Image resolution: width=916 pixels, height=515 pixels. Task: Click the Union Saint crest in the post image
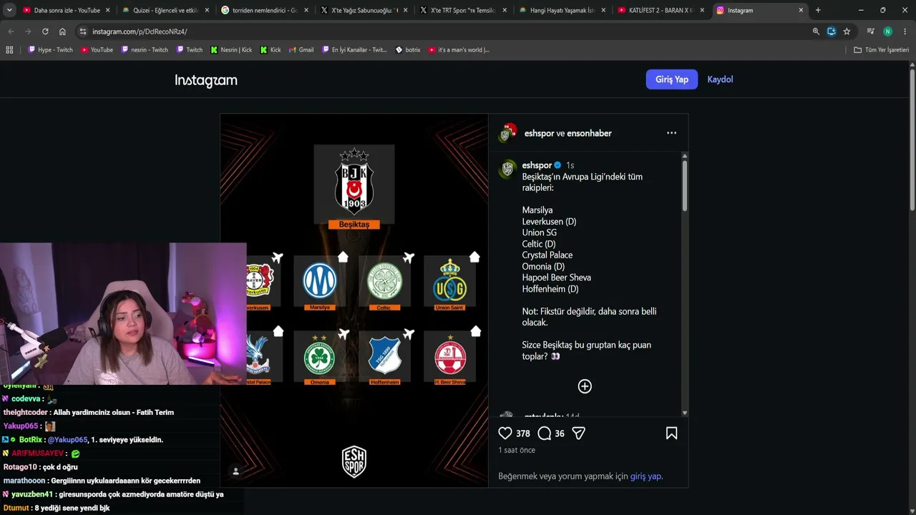450,280
